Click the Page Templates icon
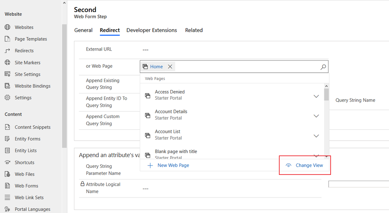Screen dimensions: 389x213 pyautogui.click(x=7, y=39)
